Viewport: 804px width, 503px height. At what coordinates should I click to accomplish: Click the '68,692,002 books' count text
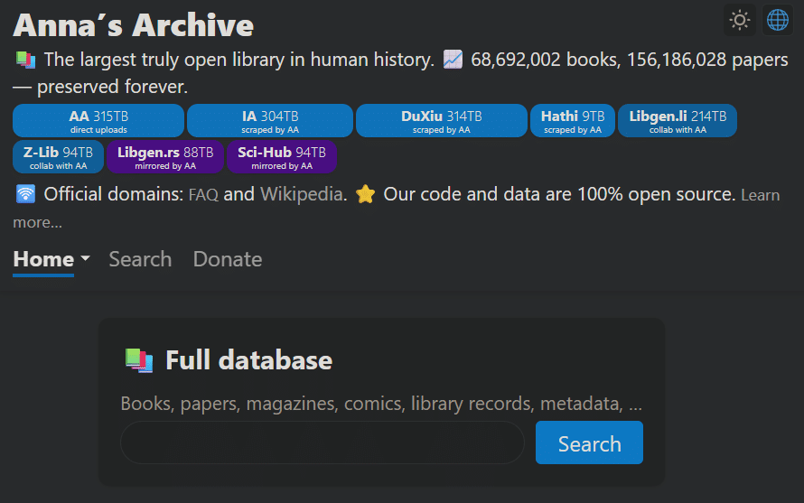pyautogui.click(x=545, y=60)
